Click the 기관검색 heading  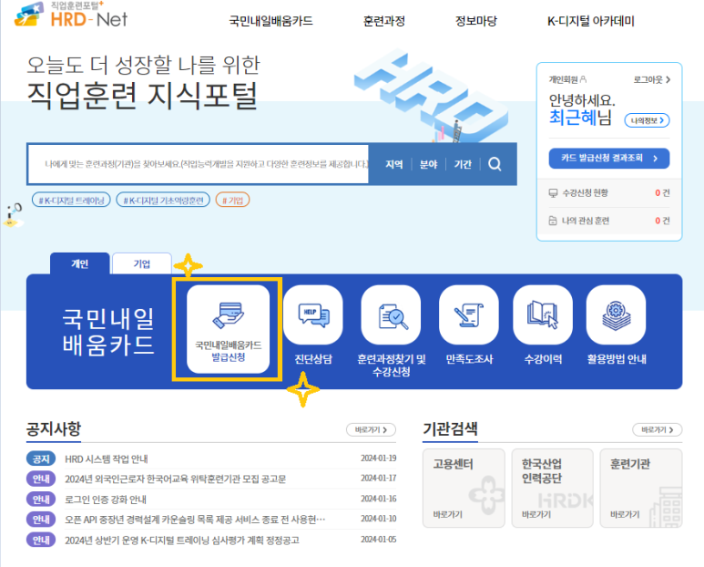pos(450,428)
